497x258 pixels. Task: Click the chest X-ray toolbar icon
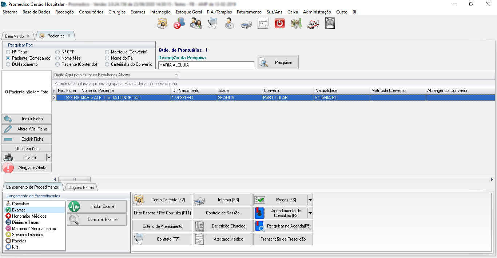click(330, 24)
